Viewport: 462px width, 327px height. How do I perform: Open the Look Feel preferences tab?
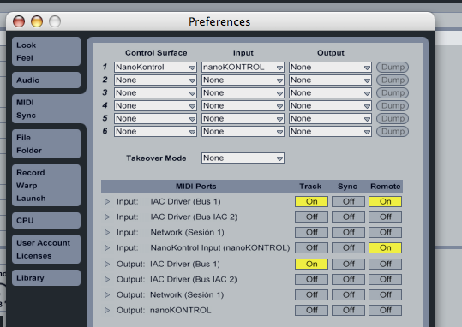(x=46, y=51)
